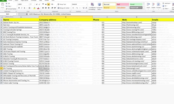Toggle Wrap Text
Image resolution: width=174 pixels, height=104 pixels.
click(x=62, y=4)
